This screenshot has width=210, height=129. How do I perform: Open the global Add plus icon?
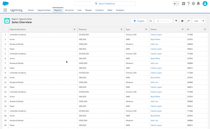click(x=183, y=3)
